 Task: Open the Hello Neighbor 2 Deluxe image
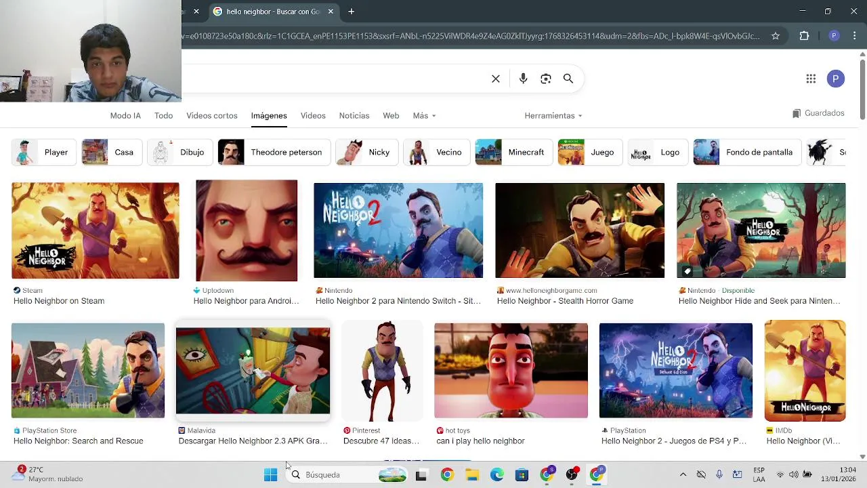coord(676,371)
